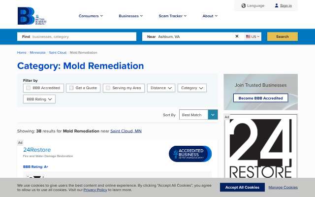Click Fire and Water Damage Restoration text
The image size is (315, 197).
pos(48,156)
